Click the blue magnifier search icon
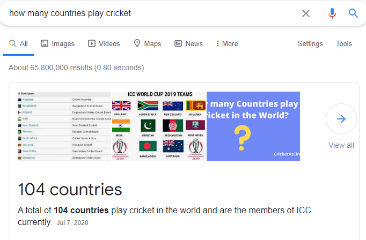The height and width of the screenshot is (240, 366). (x=353, y=13)
